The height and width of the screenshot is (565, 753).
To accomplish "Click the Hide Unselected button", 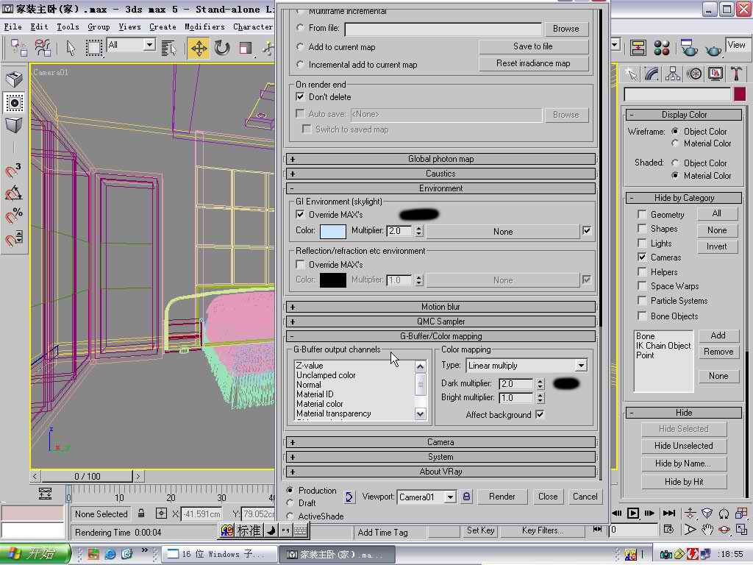I will tap(683, 446).
